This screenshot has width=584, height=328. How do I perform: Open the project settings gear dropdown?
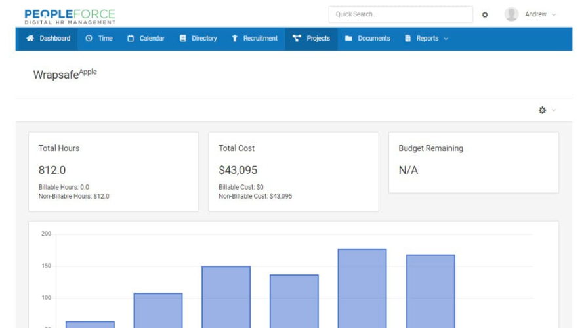click(x=547, y=110)
